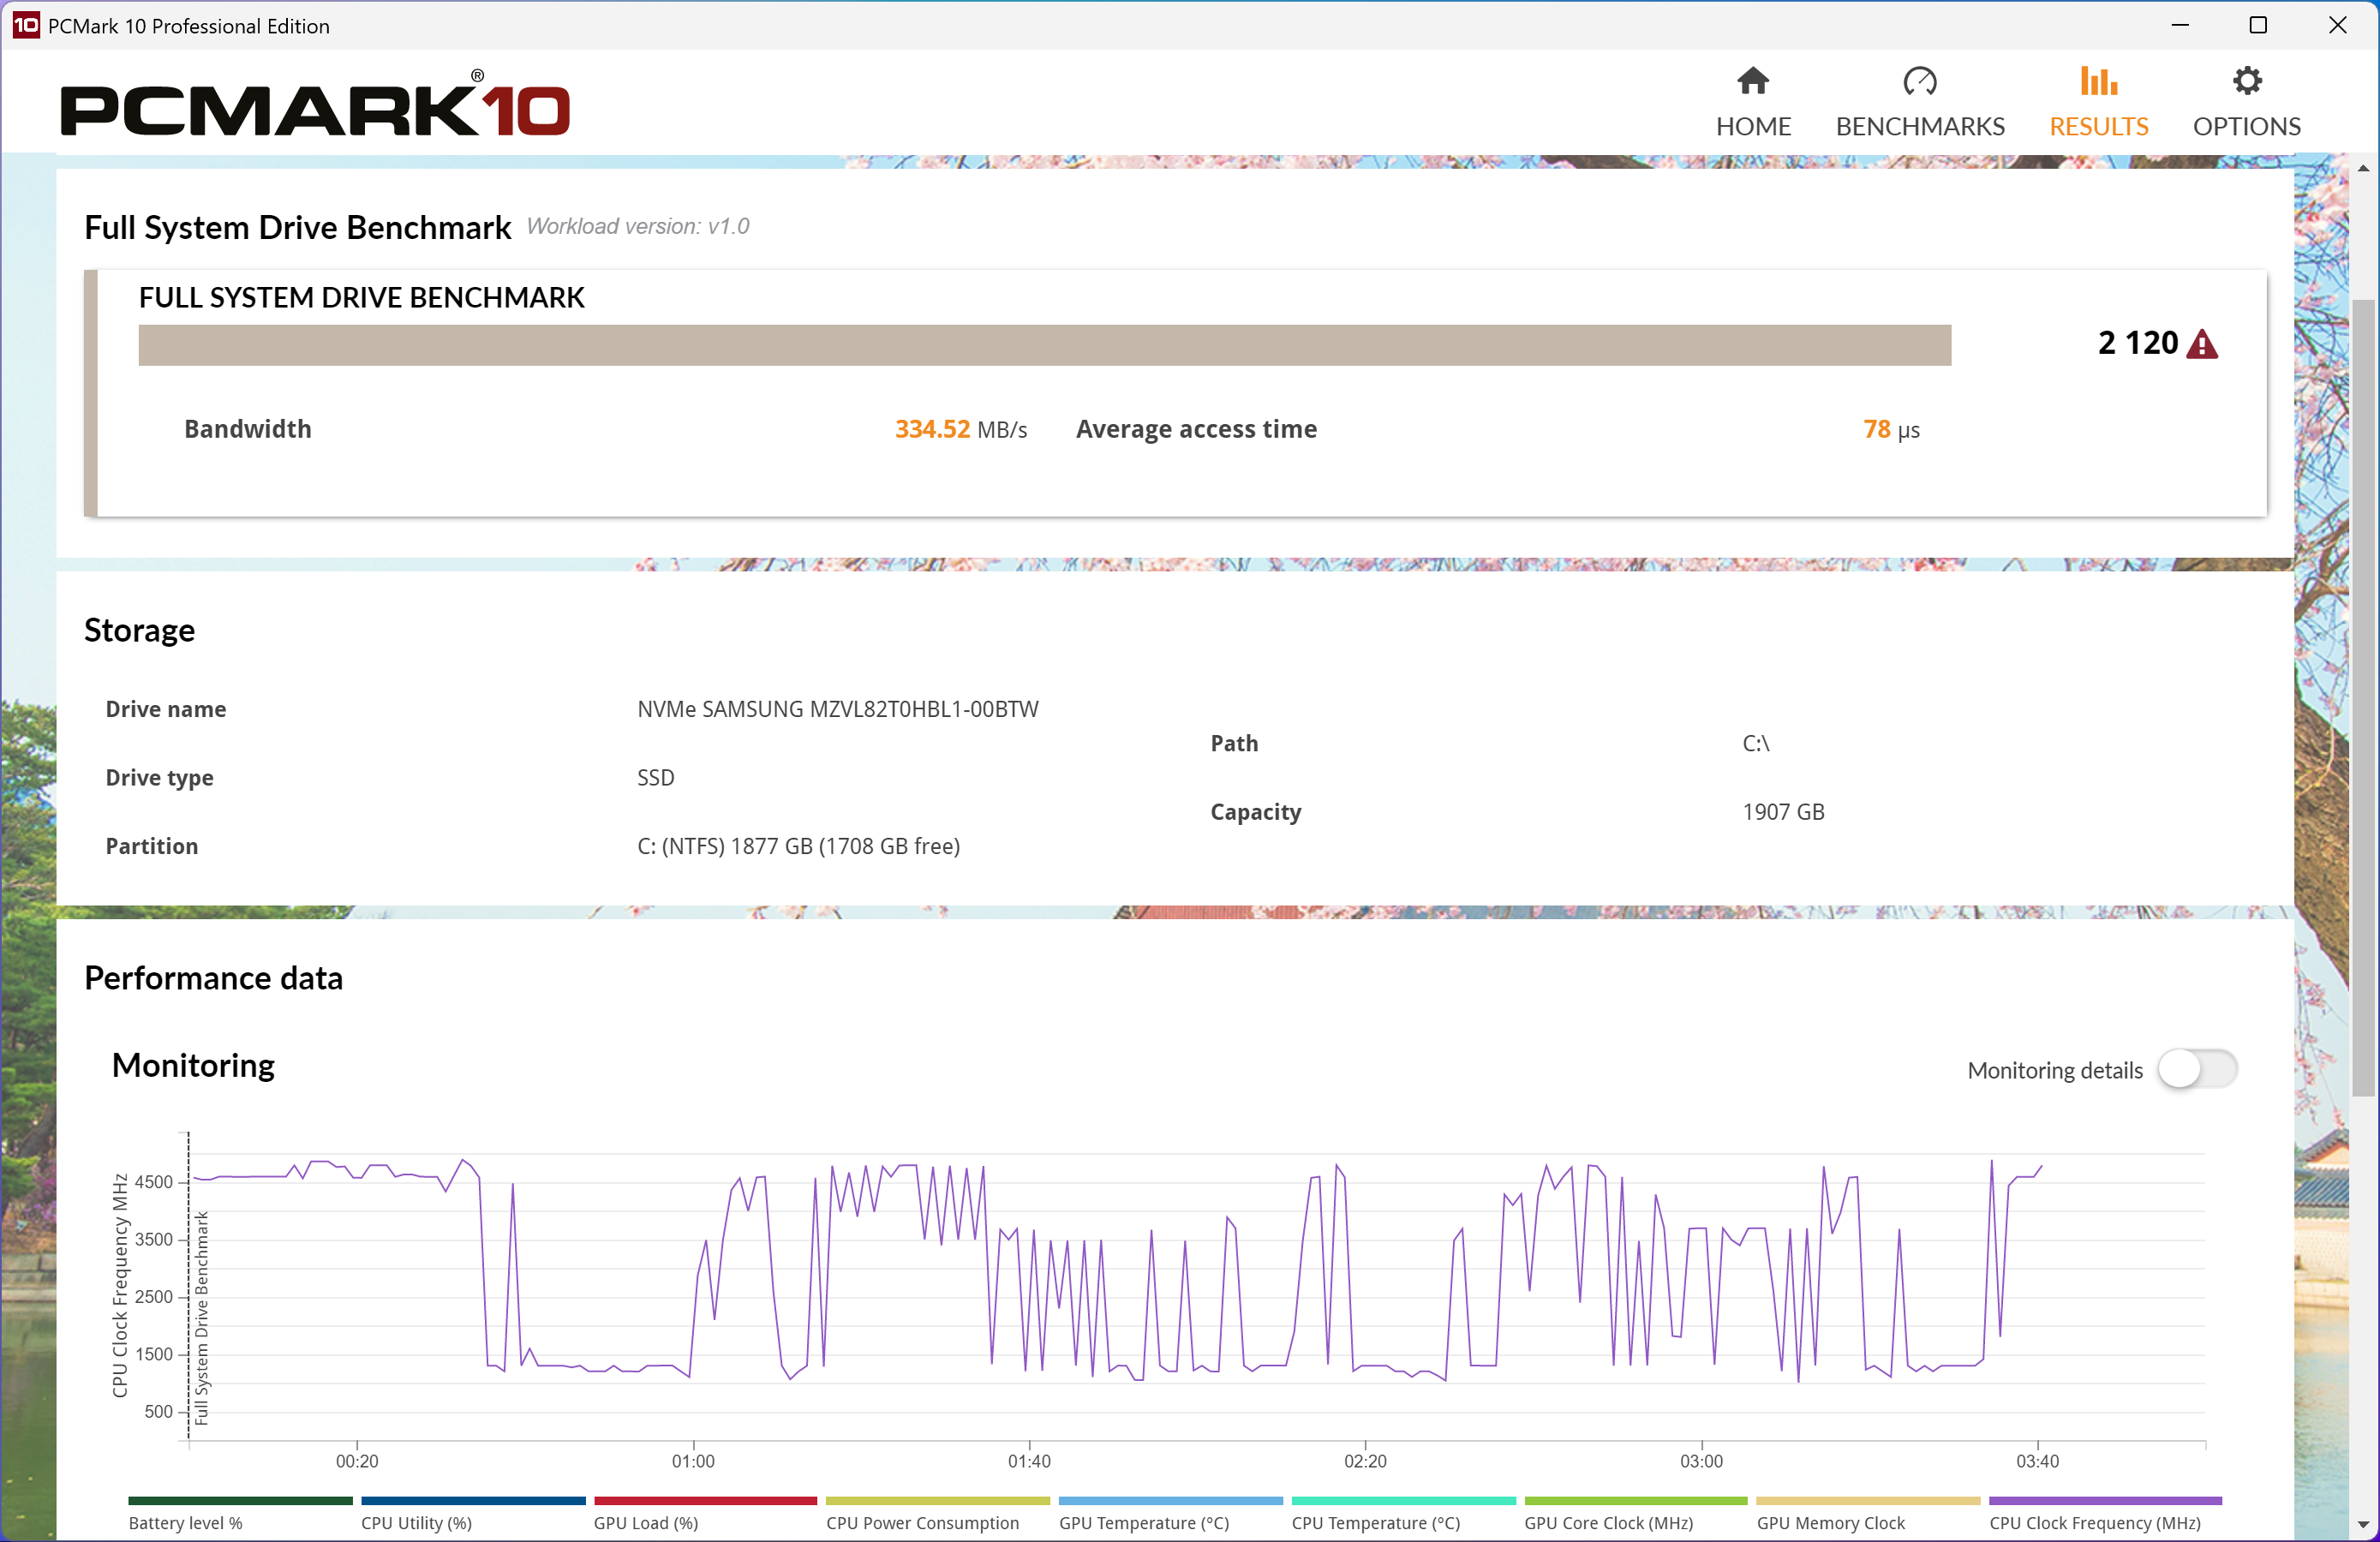Toggle the Battery level % legend swatch
The image size is (2380, 1542).
240,1501
